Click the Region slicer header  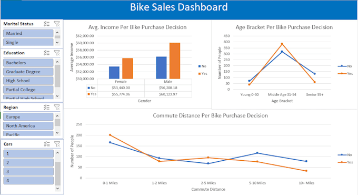tap(11, 107)
